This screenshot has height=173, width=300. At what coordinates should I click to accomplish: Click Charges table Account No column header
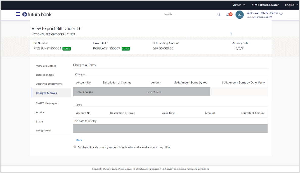83,83
